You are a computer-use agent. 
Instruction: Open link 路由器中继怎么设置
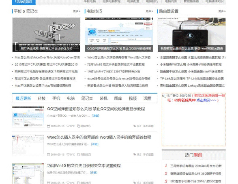pyautogui.click(x=192, y=71)
